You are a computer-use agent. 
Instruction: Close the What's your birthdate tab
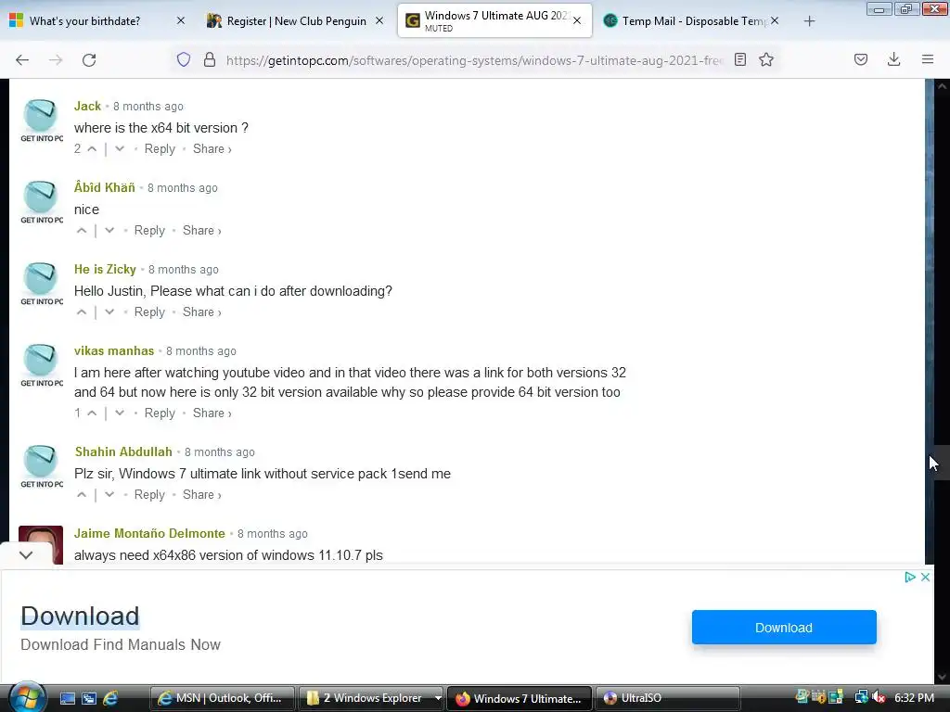[x=181, y=20]
